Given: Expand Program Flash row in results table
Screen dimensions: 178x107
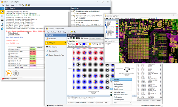Looking at the screenshot, I should [9, 61].
